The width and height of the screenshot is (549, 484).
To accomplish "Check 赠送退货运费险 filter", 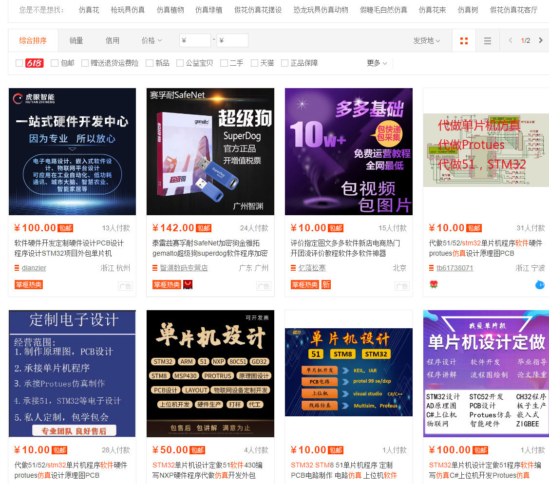I will (85, 63).
